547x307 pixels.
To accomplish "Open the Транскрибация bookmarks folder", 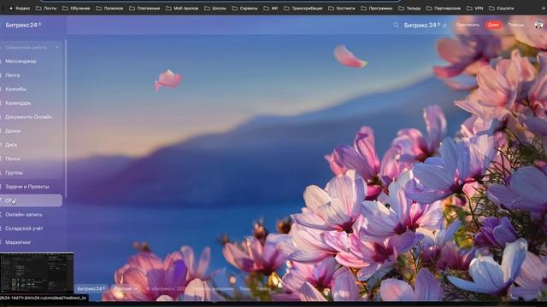I will tap(303, 8).
